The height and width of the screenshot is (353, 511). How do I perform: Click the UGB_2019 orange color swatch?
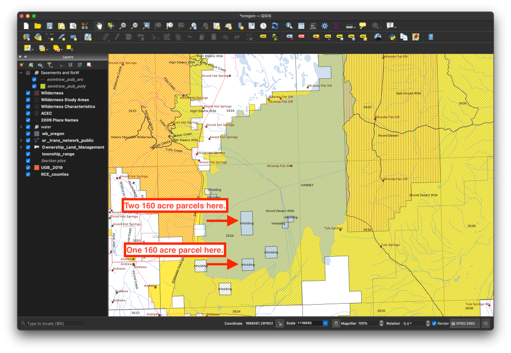pyautogui.click(x=36, y=168)
